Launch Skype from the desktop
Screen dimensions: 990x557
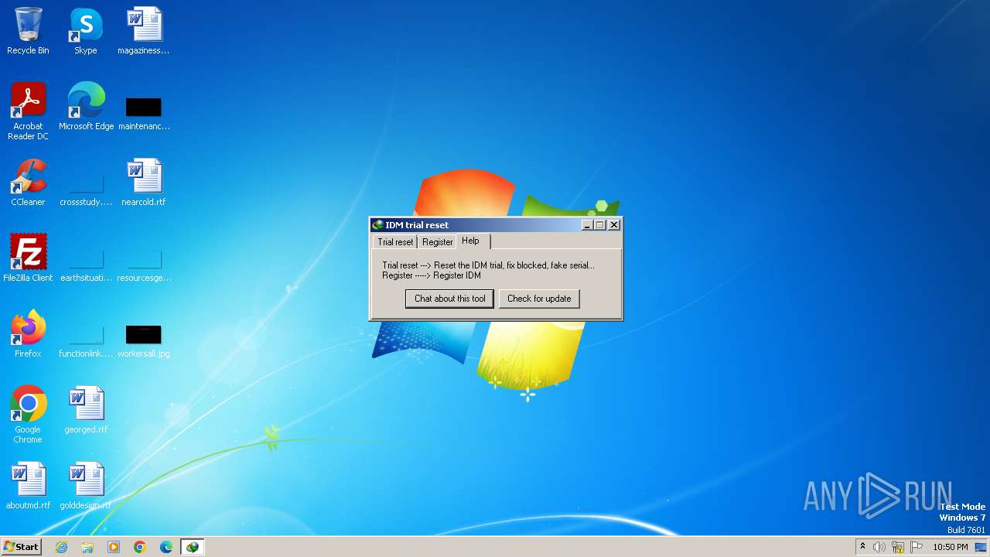point(86,31)
